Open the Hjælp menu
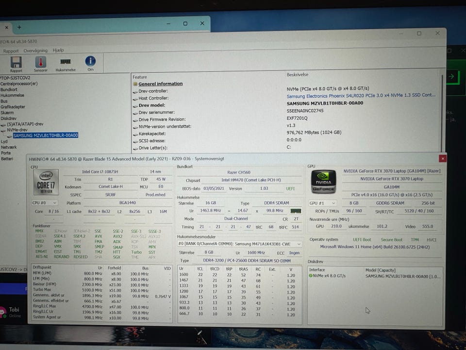The width and height of the screenshot is (466, 350). tap(58, 50)
